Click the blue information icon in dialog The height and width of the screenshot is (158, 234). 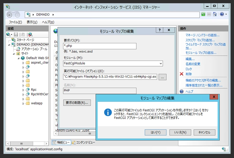coord(108,112)
